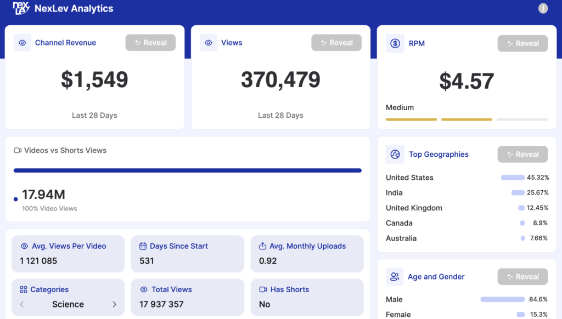Click the United Kingdom row

(x=467, y=208)
